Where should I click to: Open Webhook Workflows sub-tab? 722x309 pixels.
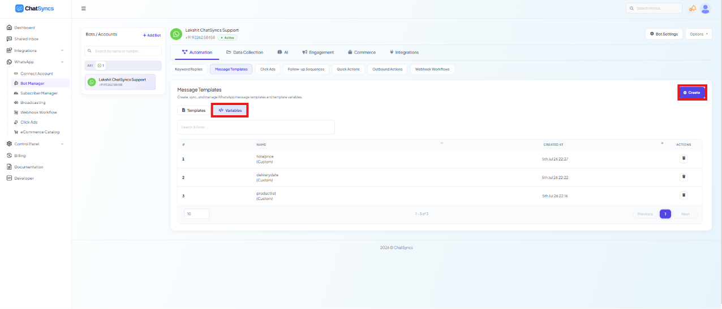[x=432, y=69]
